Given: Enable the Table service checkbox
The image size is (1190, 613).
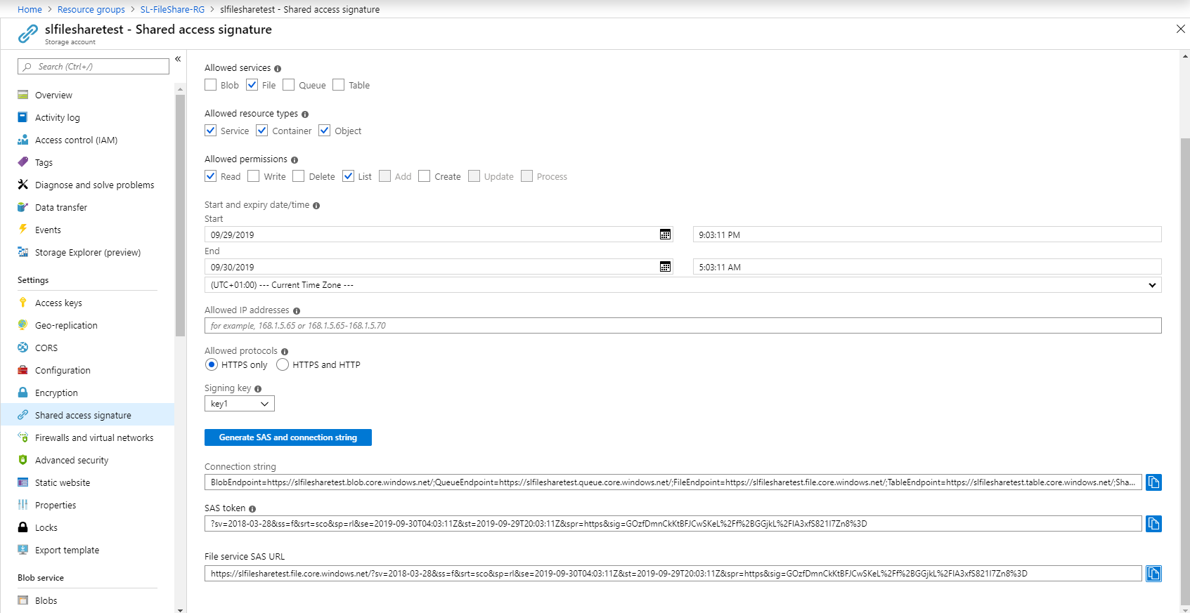Looking at the screenshot, I should pyautogui.click(x=338, y=85).
